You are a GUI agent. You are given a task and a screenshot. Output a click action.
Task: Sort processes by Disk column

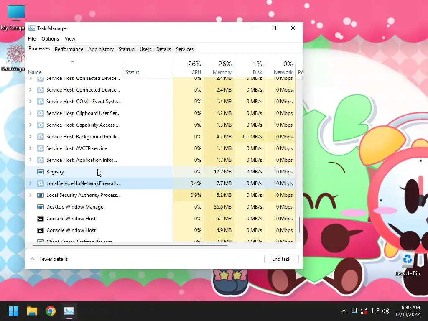pos(250,68)
